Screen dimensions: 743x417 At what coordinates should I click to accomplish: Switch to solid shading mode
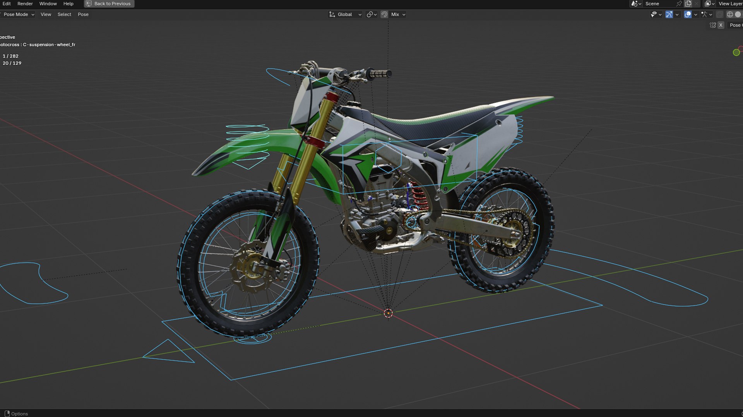(738, 14)
